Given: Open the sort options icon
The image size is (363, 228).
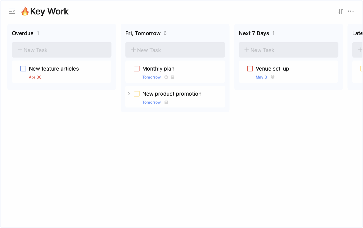Looking at the screenshot, I should [340, 11].
